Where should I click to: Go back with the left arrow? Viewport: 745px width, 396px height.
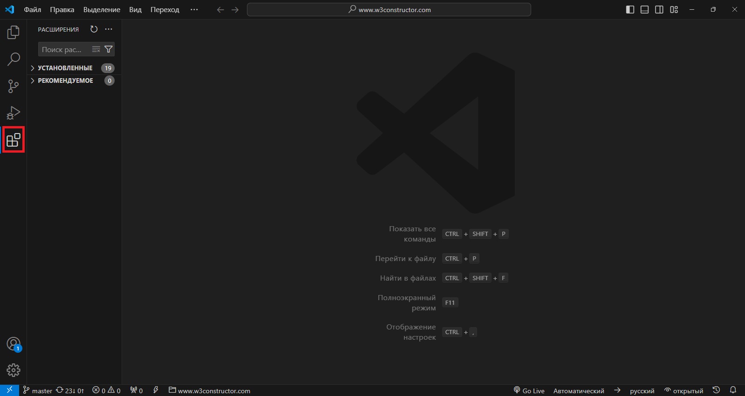pyautogui.click(x=220, y=10)
